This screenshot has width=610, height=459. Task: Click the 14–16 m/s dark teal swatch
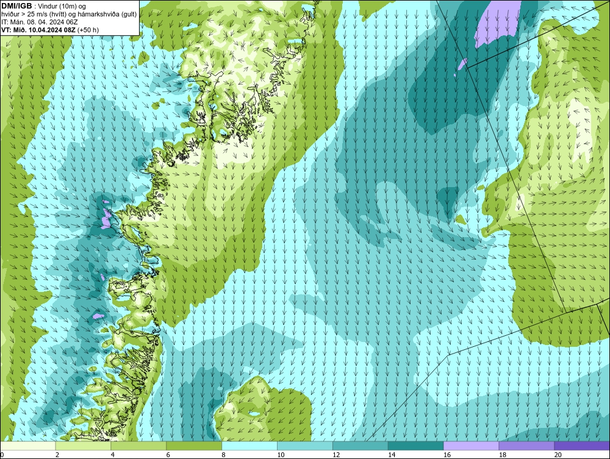(416, 446)
